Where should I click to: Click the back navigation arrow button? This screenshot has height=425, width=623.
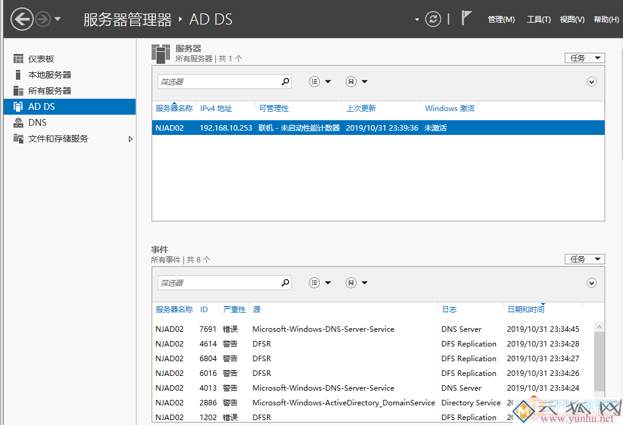(x=22, y=19)
